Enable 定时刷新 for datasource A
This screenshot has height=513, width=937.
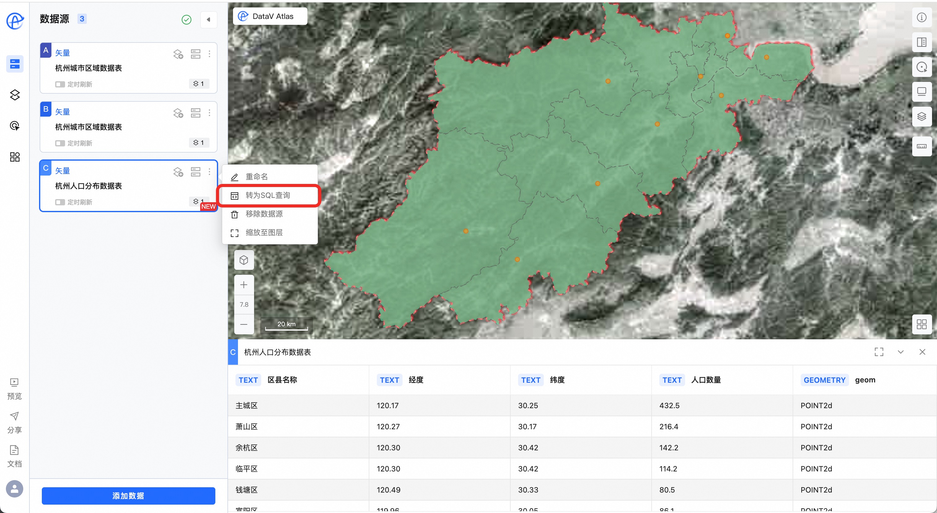(x=60, y=84)
